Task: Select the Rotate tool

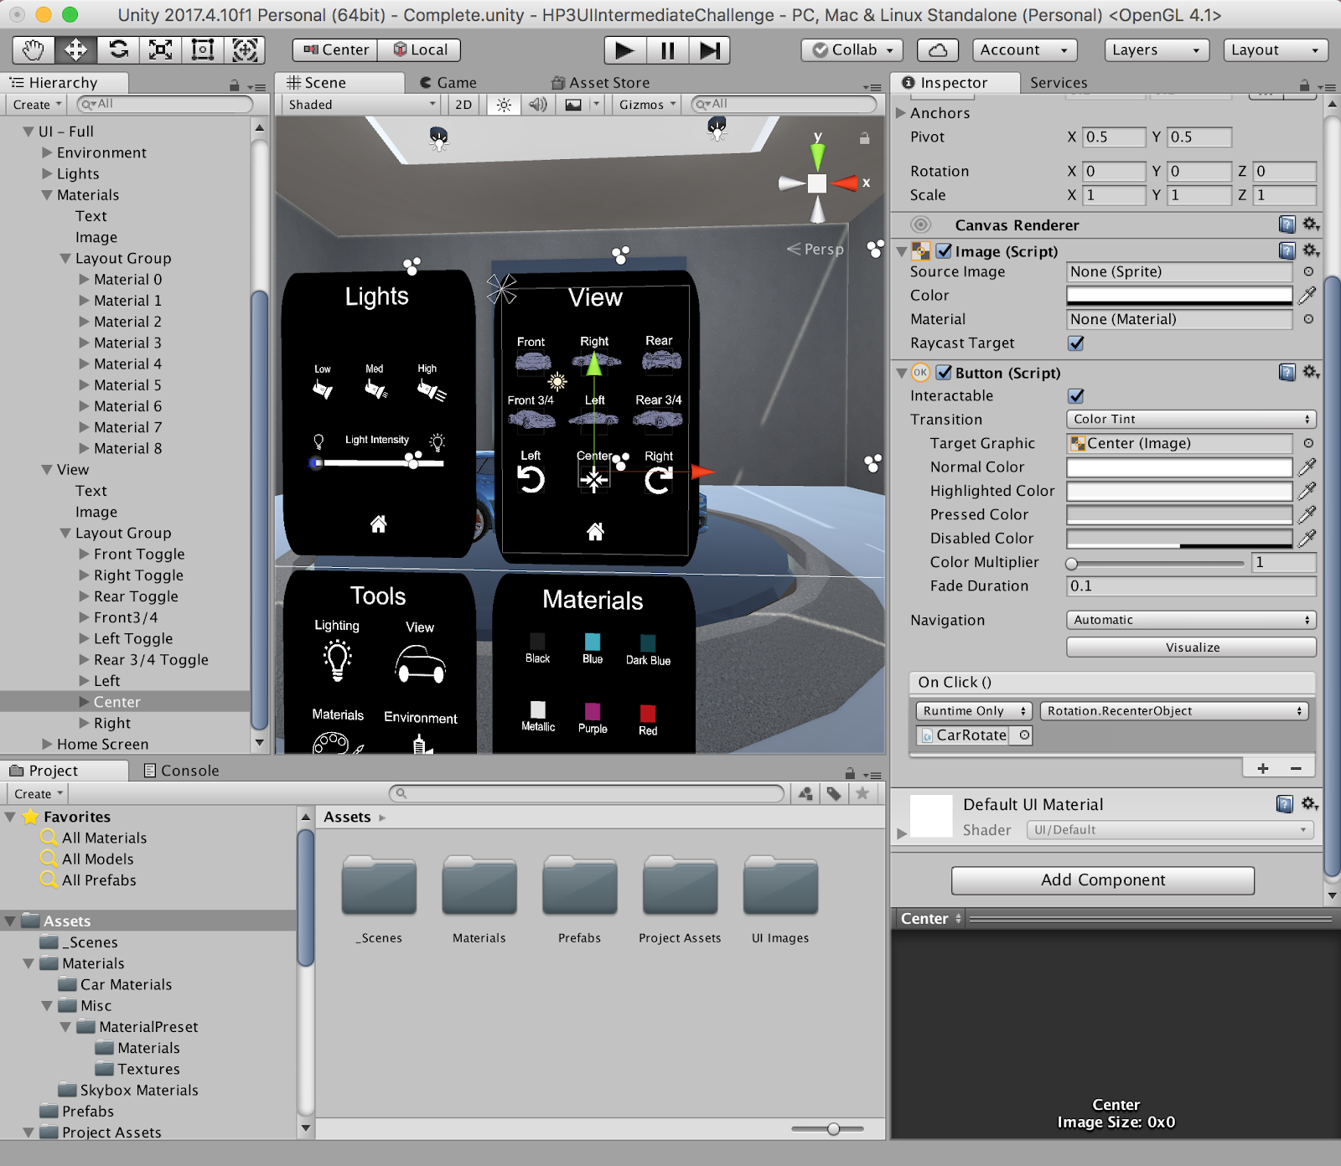Action: tap(118, 50)
